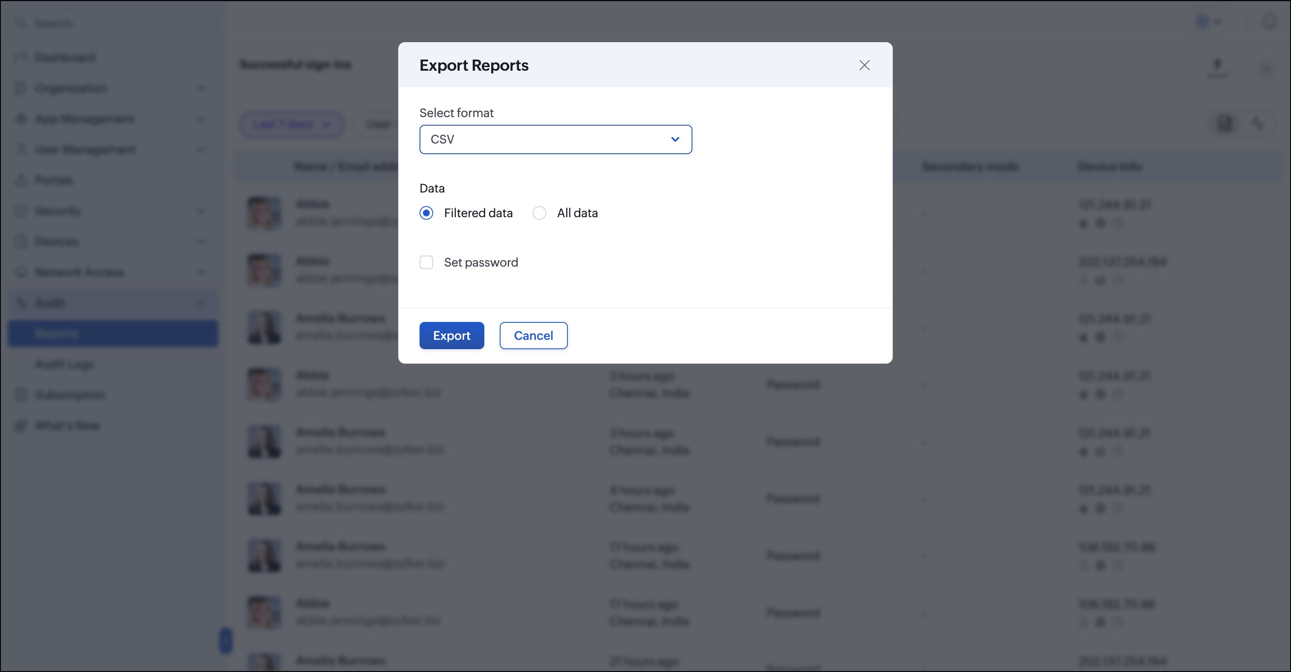Open the Select format CSV dropdown
The image size is (1291, 672).
point(555,139)
